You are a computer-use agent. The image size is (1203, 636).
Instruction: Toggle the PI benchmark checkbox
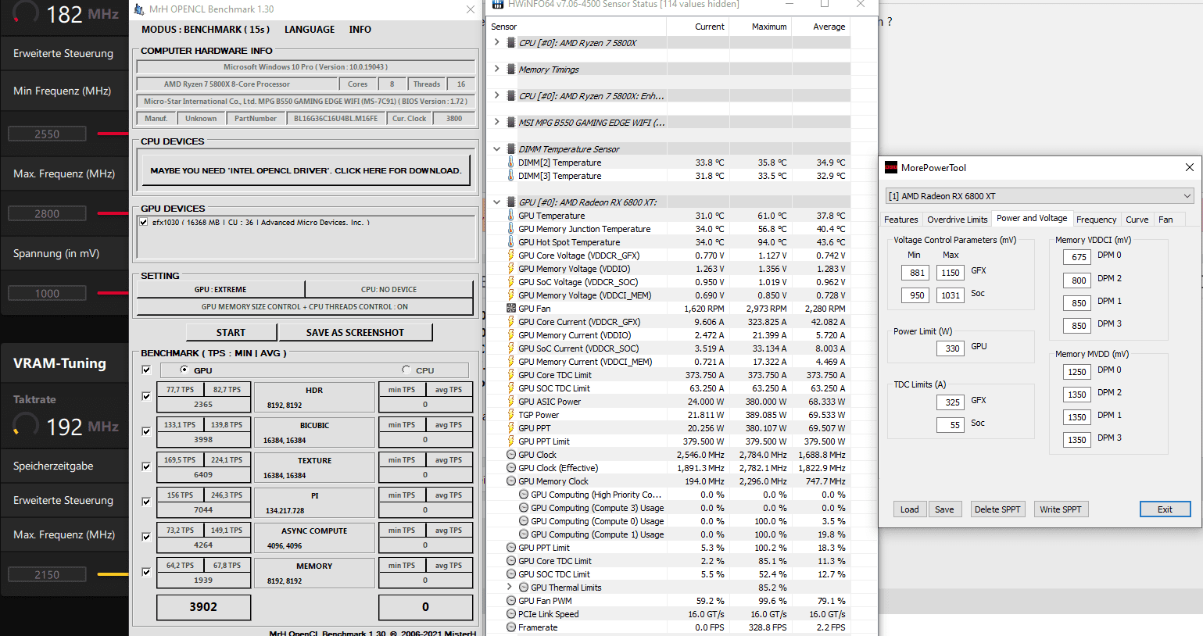click(x=146, y=502)
